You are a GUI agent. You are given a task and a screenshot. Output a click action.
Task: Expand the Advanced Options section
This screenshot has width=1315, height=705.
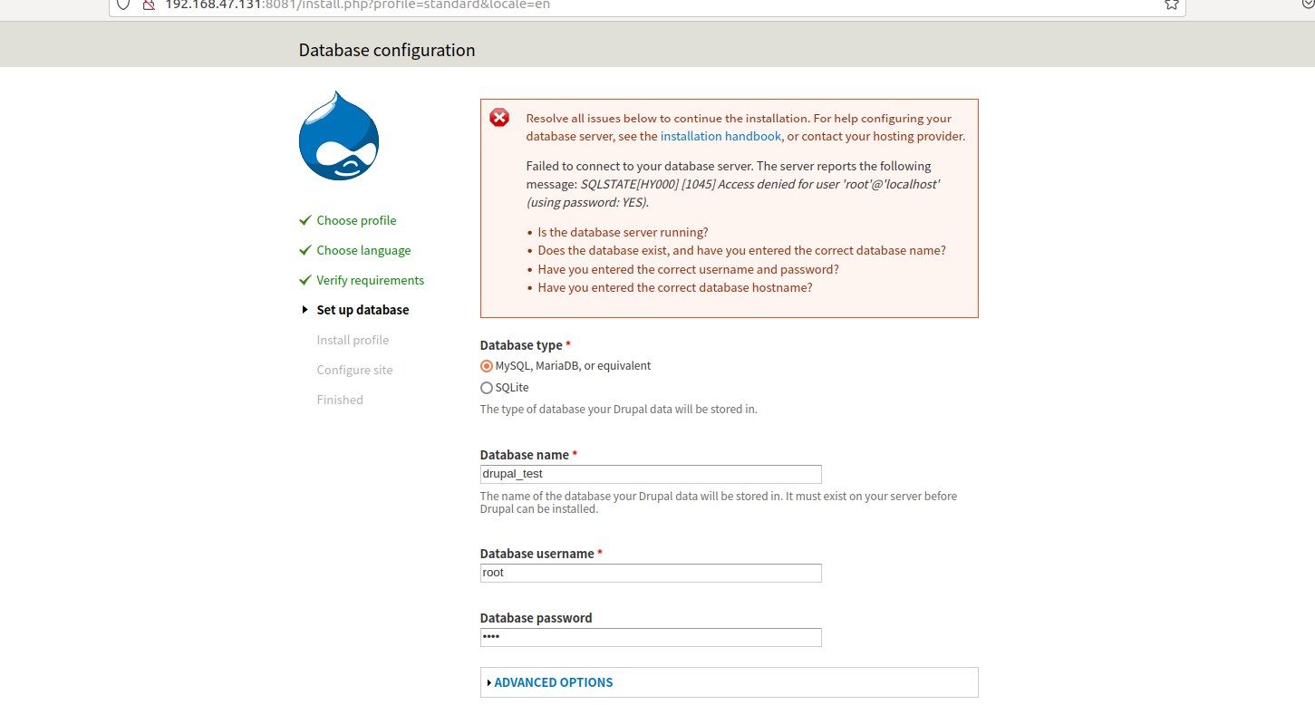coord(553,682)
